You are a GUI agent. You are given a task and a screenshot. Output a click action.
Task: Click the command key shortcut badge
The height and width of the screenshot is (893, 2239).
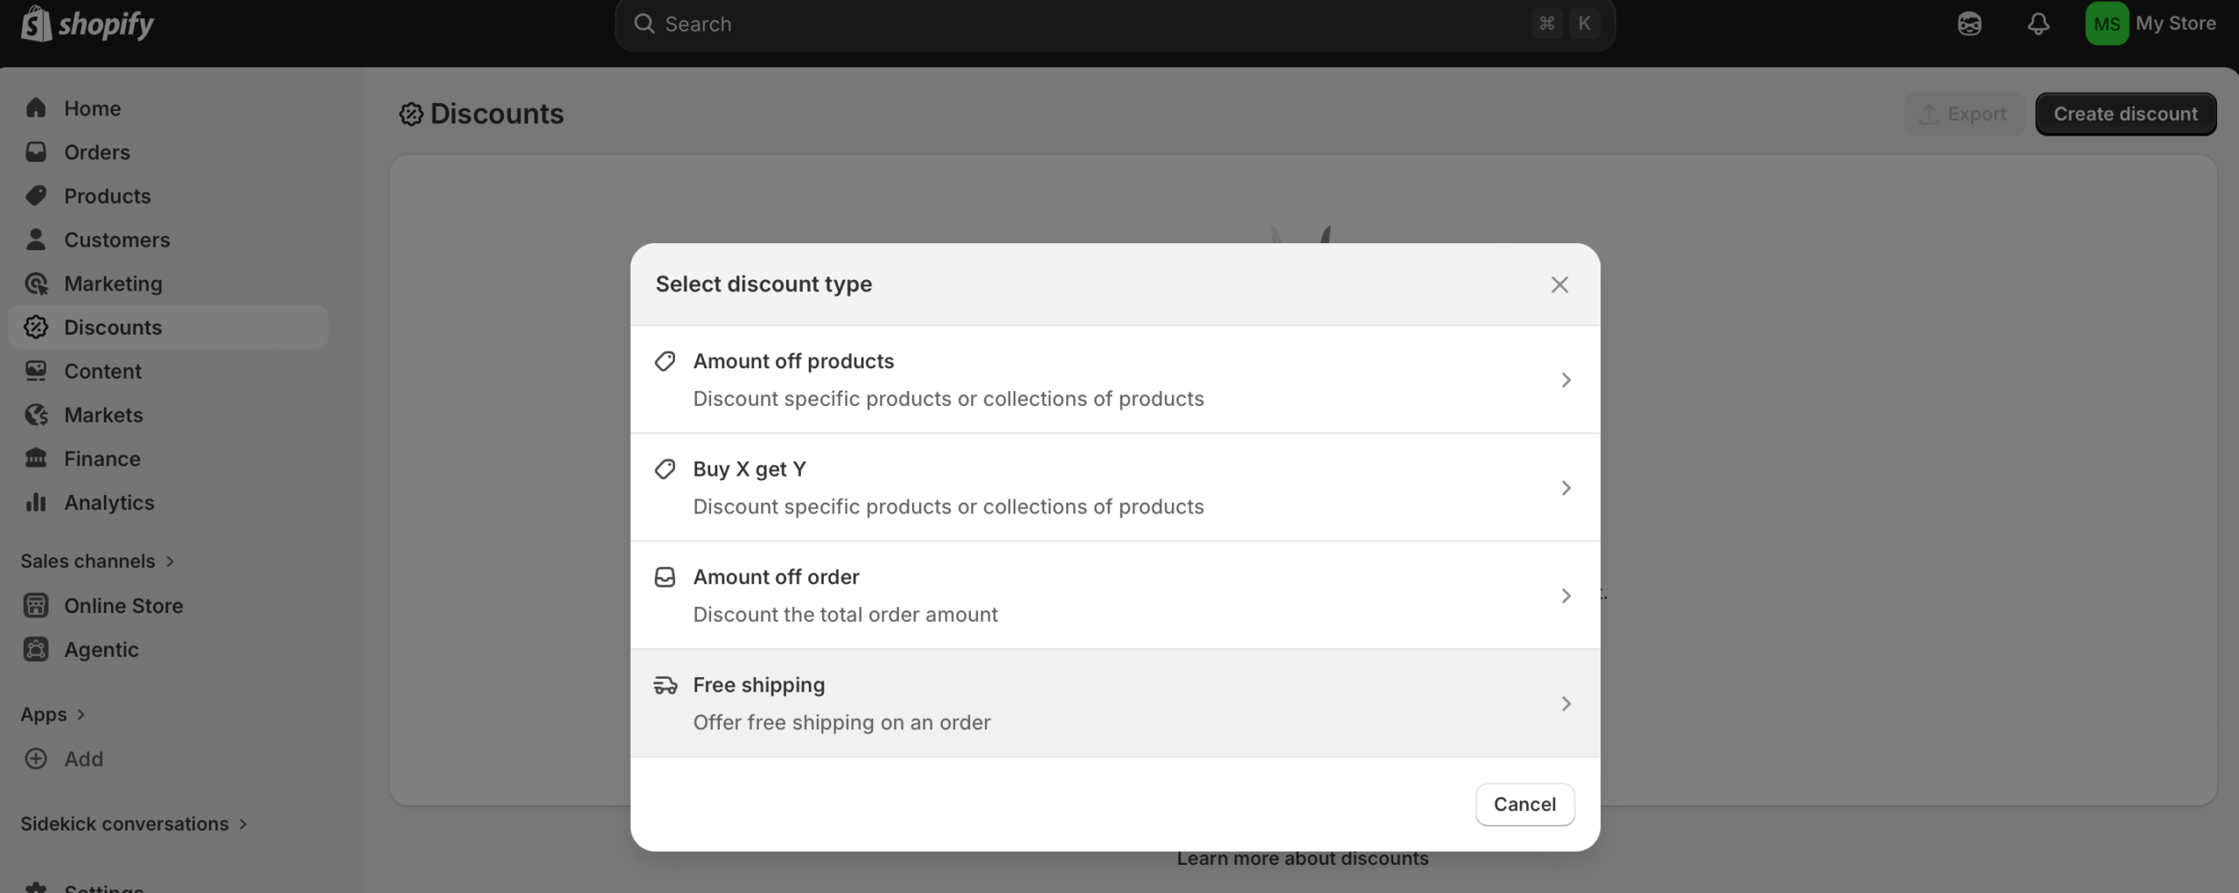tap(1546, 24)
